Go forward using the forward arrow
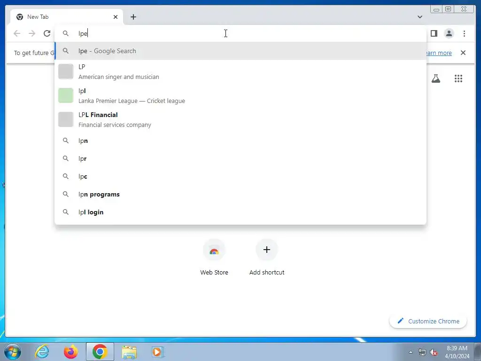 (x=32, y=33)
